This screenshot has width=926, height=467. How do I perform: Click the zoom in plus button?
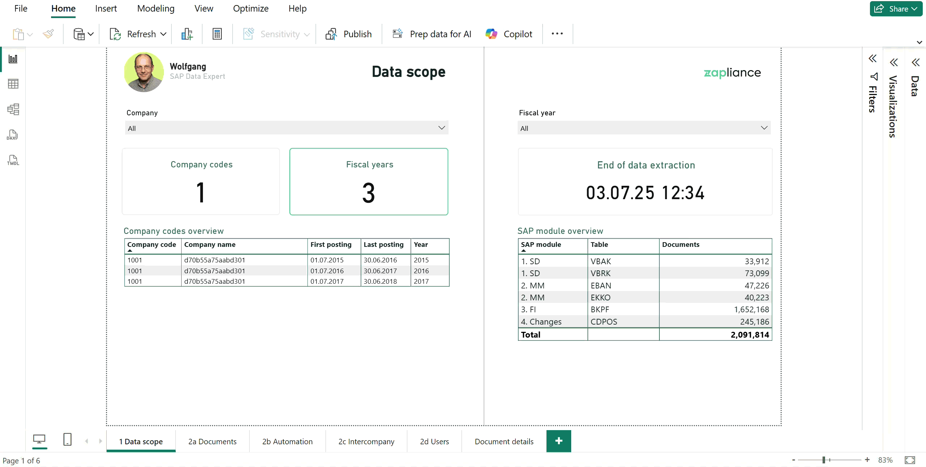tap(867, 460)
